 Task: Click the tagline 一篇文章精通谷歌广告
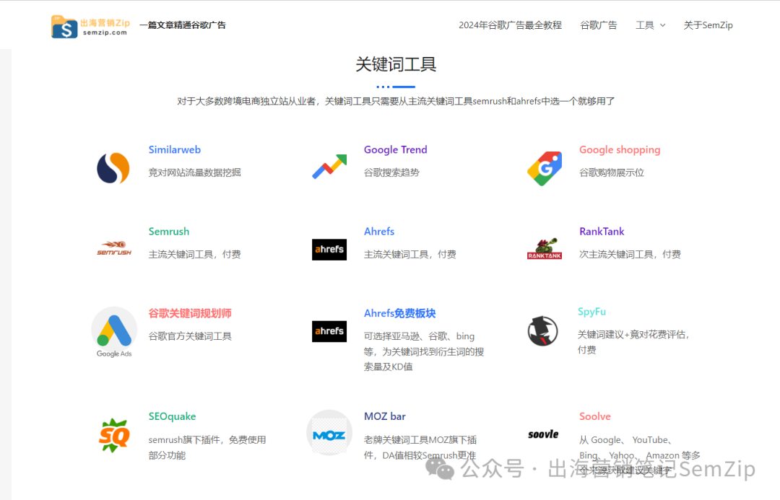[183, 25]
